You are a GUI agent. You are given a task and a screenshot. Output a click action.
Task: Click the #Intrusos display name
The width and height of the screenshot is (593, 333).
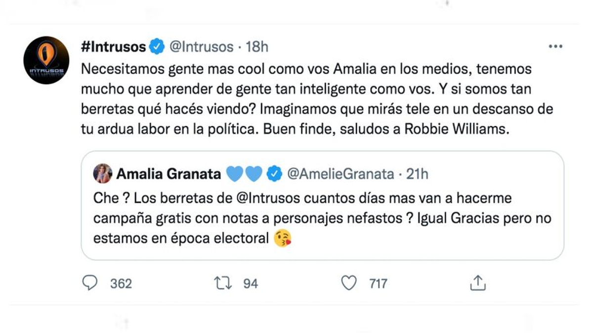click(x=113, y=47)
